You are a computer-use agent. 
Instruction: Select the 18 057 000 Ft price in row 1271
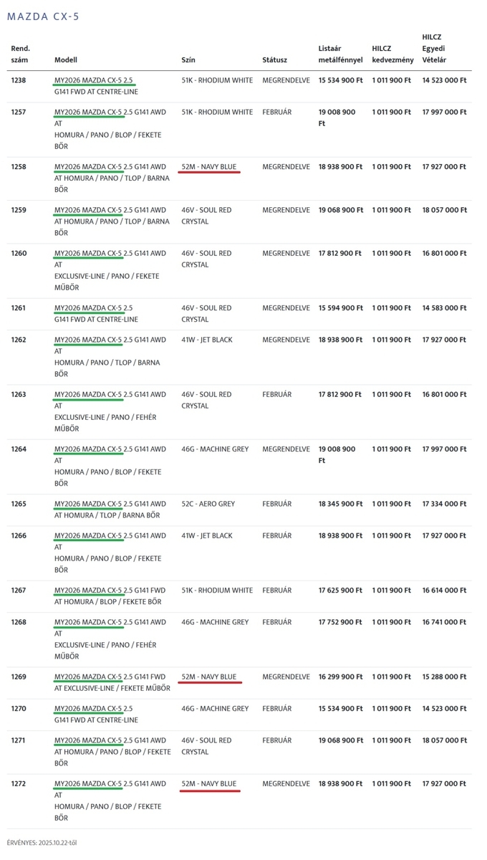(445, 740)
